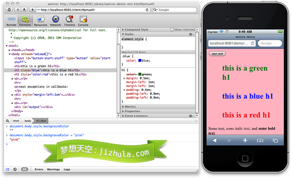Expand the padding property in h1 rule
293x179 pixels.
tap(125, 90)
